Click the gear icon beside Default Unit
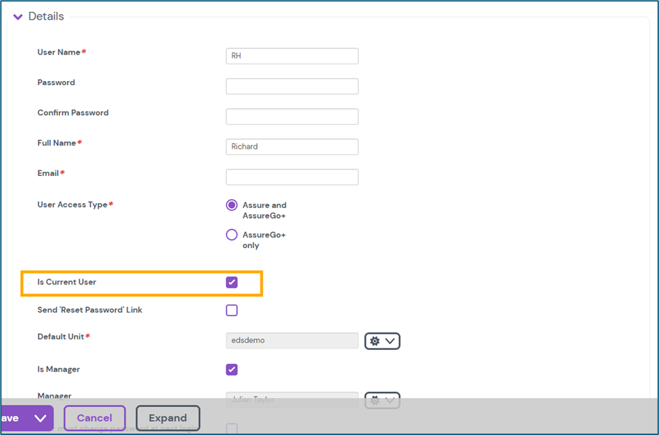Viewport: 659px width, 435px height. [375, 341]
